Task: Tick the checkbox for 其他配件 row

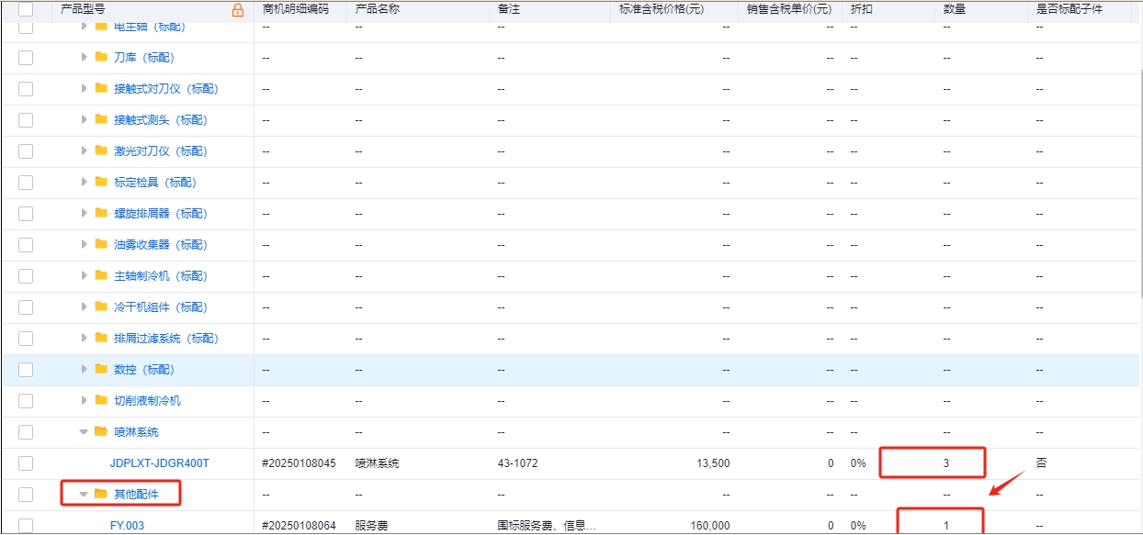Action: tap(26, 495)
